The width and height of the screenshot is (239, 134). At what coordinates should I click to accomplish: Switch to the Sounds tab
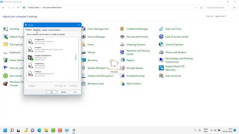44,30
